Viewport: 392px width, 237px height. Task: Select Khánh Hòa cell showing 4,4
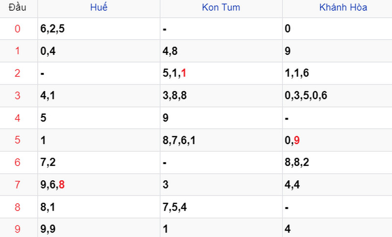(x=337, y=185)
